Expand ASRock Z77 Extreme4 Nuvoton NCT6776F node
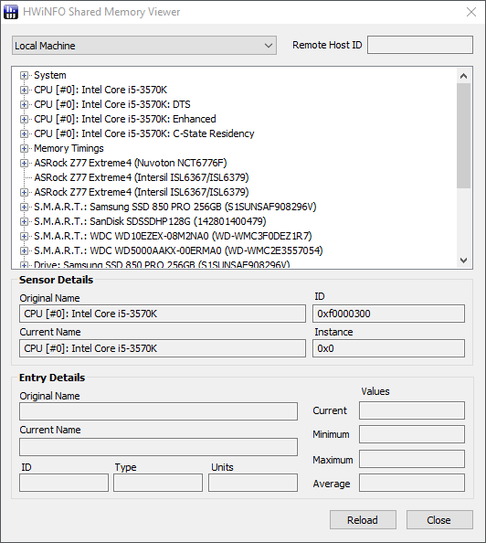The image size is (486, 543). click(24, 163)
